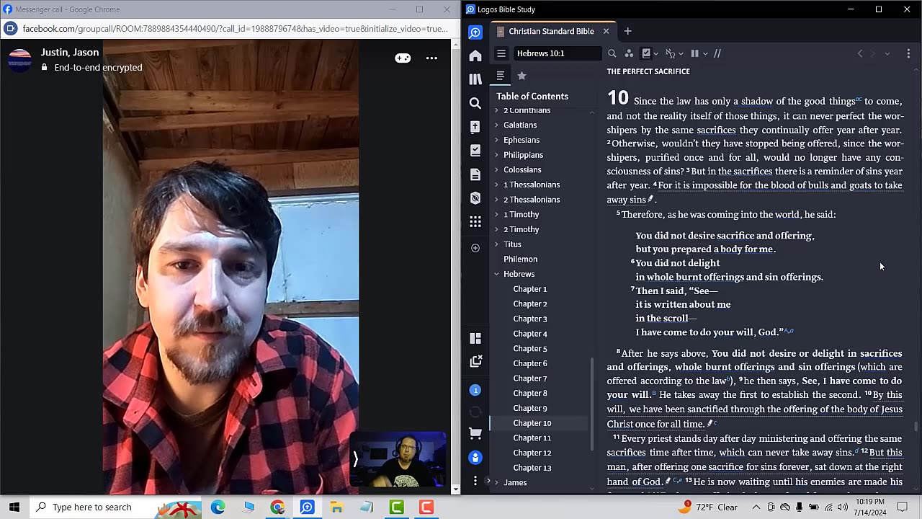
Task: Expand the James book in contents
Action: click(x=496, y=482)
